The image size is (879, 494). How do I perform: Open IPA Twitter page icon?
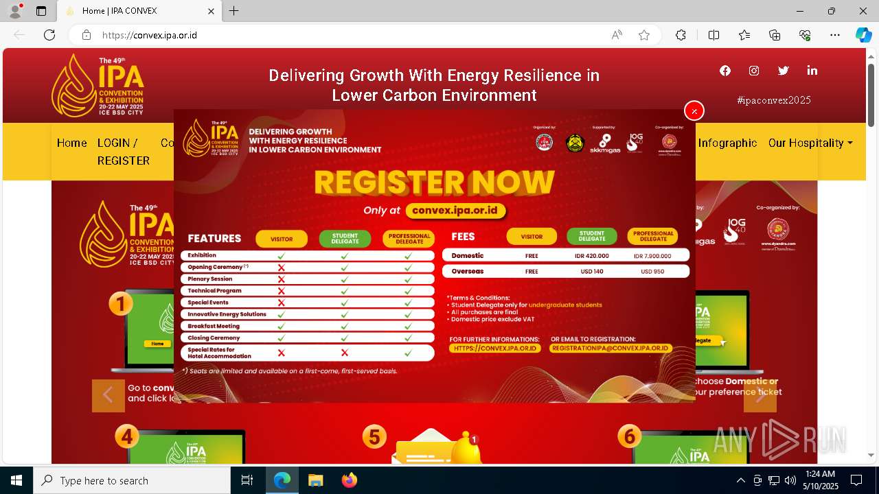pyautogui.click(x=783, y=71)
